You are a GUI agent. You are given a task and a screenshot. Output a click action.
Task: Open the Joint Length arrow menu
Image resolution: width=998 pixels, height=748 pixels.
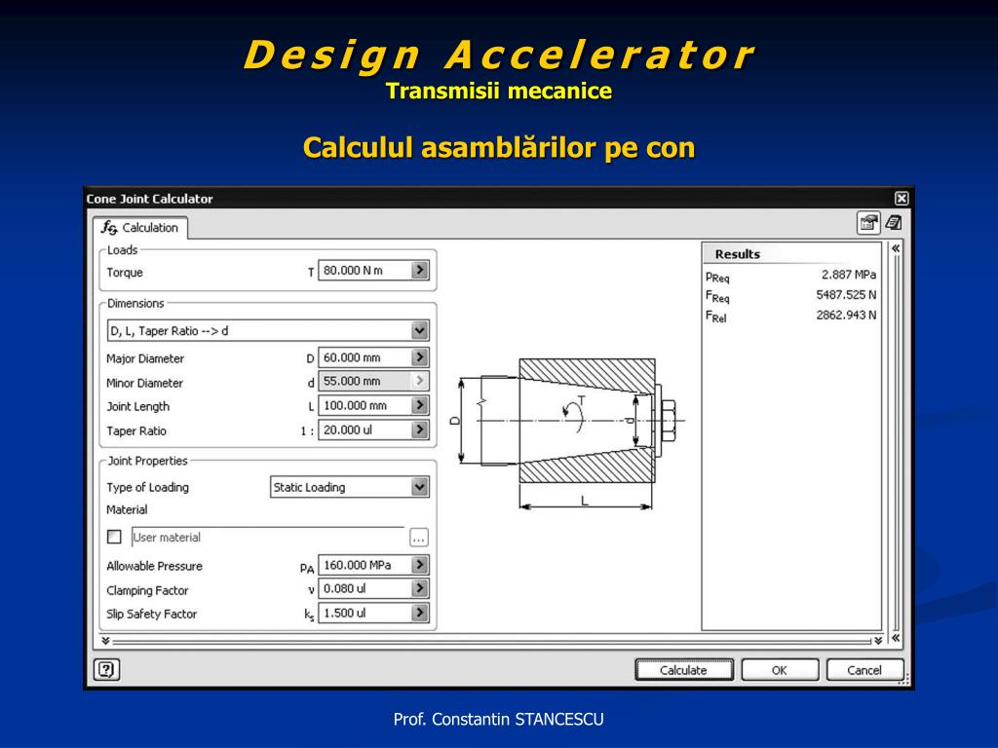pos(419,405)
